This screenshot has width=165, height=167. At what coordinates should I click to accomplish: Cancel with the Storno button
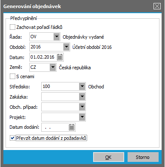click(x=143, y=157)
